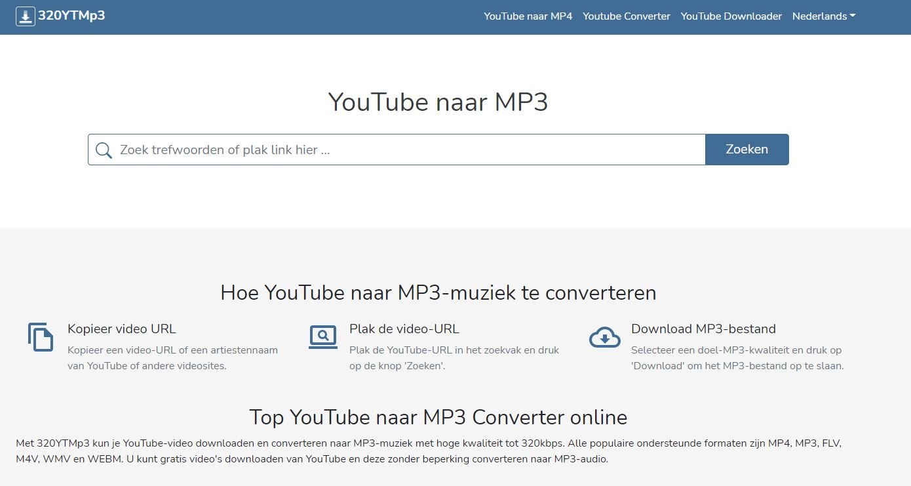The image size is (911, 486).
Task: Click the YouTube naar MP3 heading
Action: [437, 102]
